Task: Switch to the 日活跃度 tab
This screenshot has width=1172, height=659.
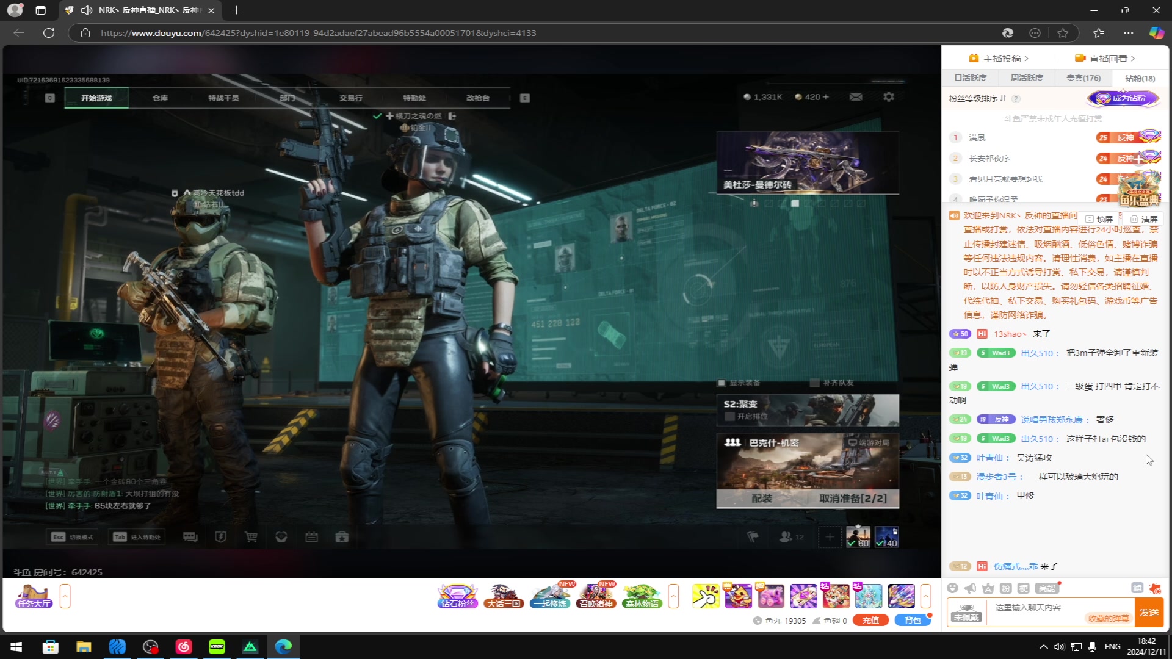Action: pos(970,78)
